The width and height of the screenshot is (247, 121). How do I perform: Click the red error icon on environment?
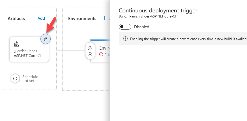tap(101, 54)
